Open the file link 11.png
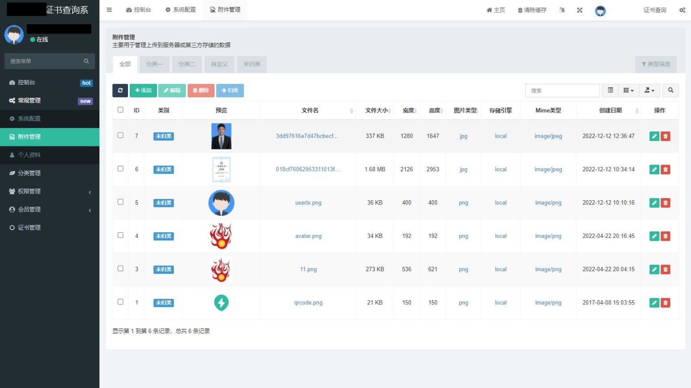The width and height of the screenshot is (691, 388). tap(308, 269)
